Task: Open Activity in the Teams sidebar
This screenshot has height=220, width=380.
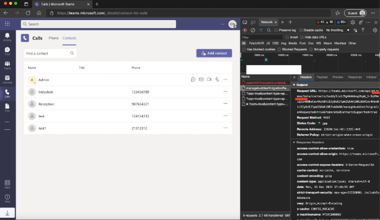Action: tap(7, 37)
